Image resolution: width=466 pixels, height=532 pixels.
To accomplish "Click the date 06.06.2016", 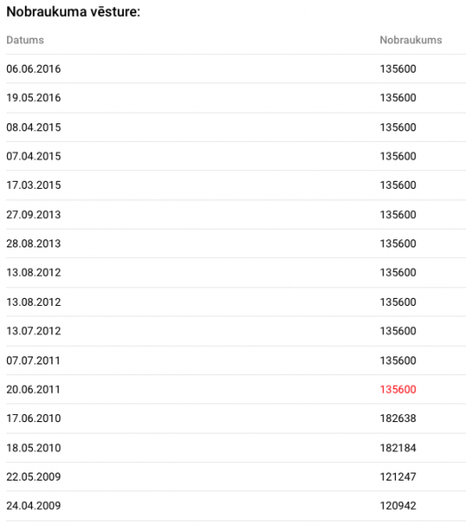I will pos(34,69).
